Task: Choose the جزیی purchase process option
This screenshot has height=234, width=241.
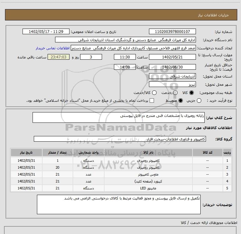Action: [x=199, y=101]
